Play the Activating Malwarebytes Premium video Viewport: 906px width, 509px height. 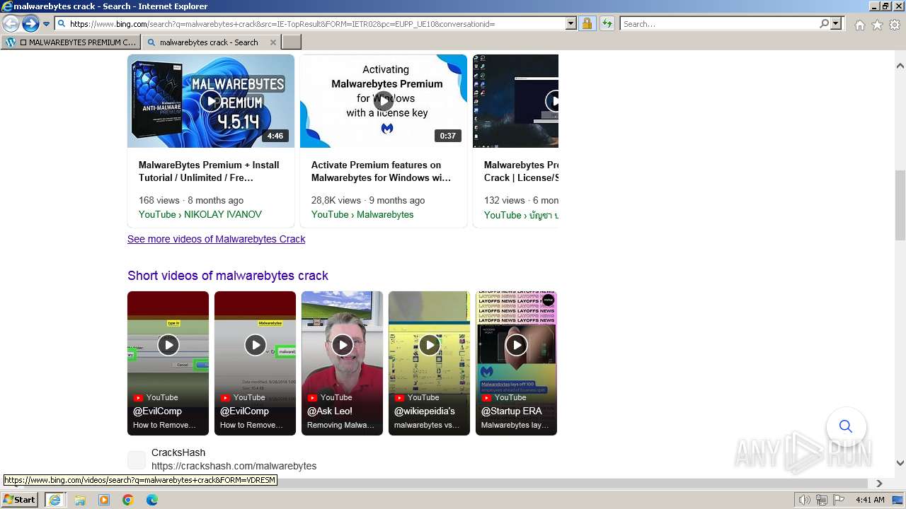coord(384,101)
